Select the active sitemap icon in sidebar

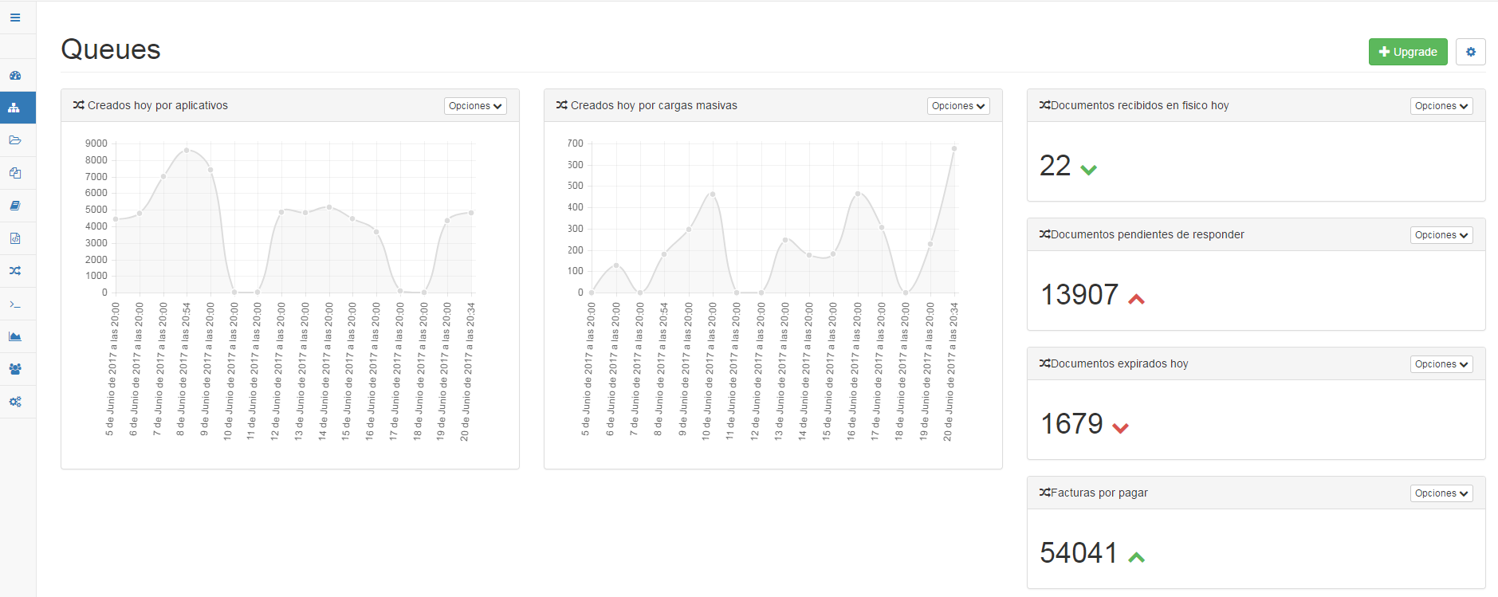15,108
